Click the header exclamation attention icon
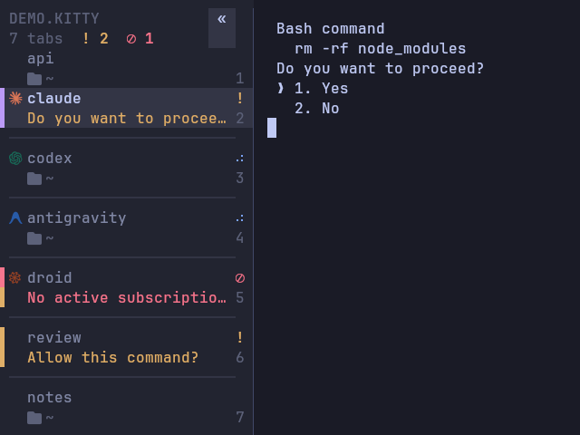Screen dimensions: 580x435 point(86,38)
